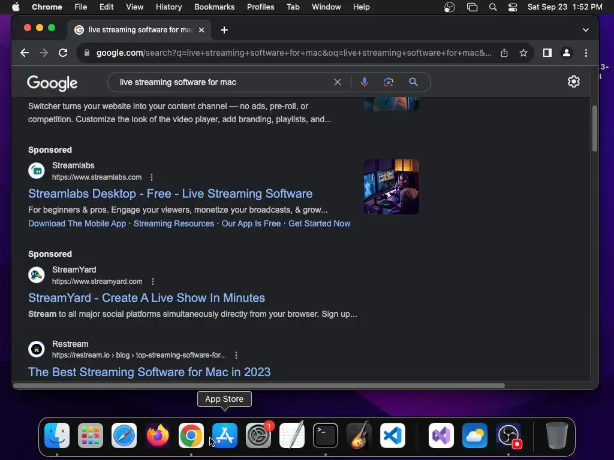Image resolution: width=614 pixels, height=460 pixels.
Task: Open App Store from the Dock
Action: tap(225, 435)
